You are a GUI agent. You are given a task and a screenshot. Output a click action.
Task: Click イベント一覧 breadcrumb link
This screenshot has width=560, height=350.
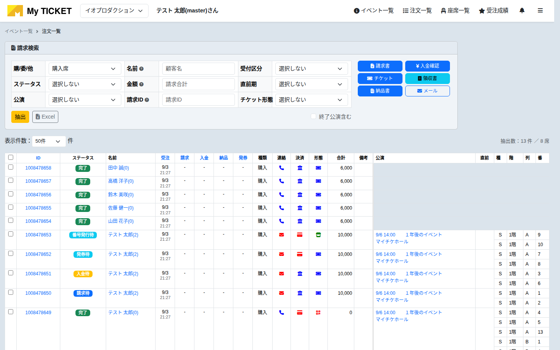coord(19,31)
